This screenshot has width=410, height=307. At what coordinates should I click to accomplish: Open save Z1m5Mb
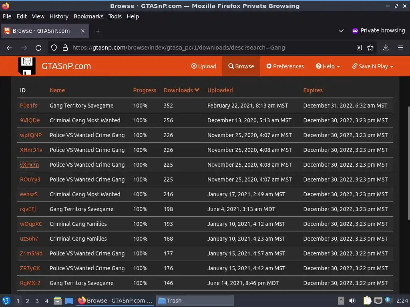31,253
